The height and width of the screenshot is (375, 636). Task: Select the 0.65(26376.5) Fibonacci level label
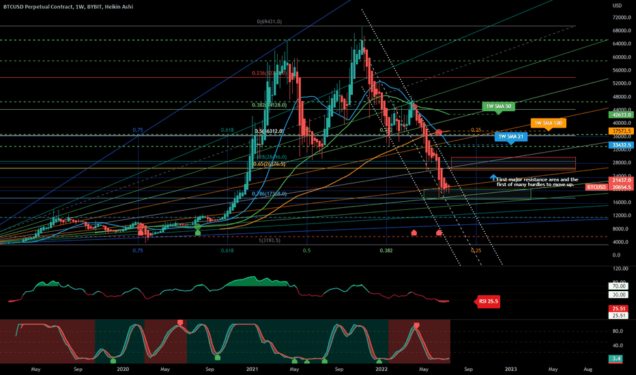[269, 164]
